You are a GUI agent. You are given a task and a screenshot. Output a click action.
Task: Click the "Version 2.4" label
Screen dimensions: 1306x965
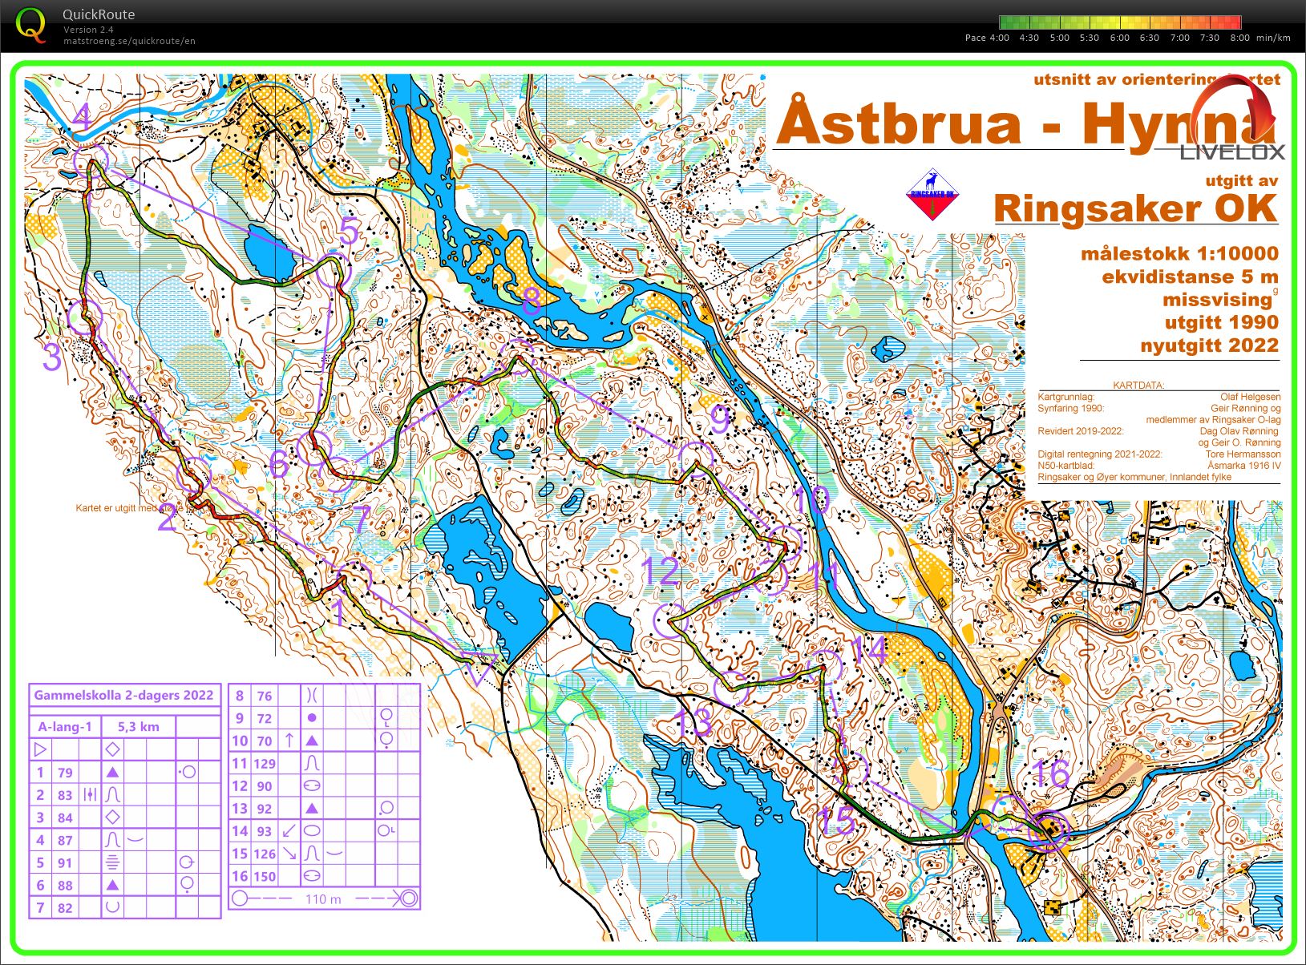pyautogui.click(x=88, y=30)
